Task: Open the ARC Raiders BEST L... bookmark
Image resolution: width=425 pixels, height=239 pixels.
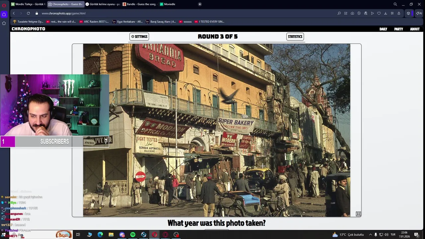Action: pyautogui.click(x=94, y=22)
